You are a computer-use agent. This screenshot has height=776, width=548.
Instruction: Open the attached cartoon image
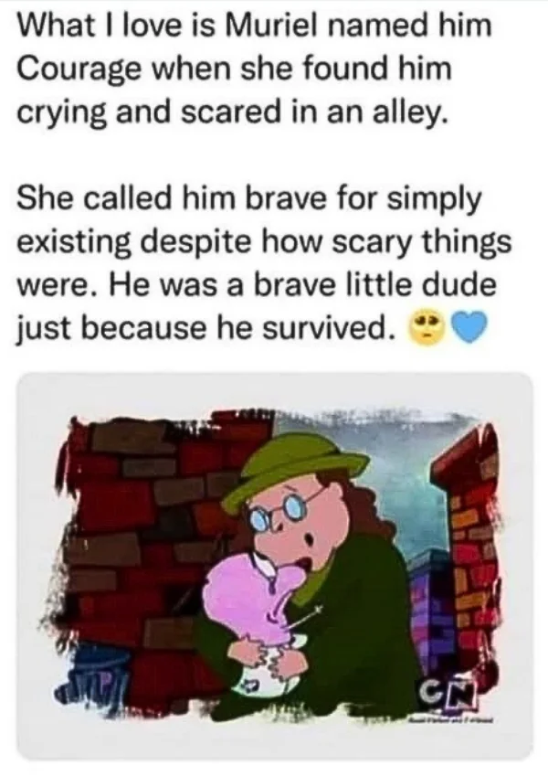(x=275, y=567)
